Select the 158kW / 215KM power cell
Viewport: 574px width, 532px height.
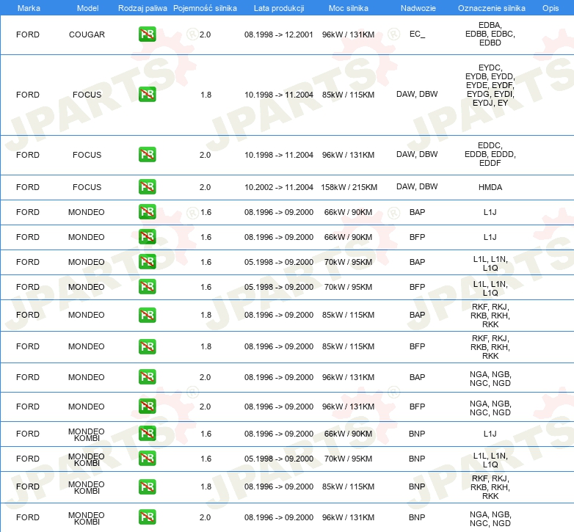348,187
